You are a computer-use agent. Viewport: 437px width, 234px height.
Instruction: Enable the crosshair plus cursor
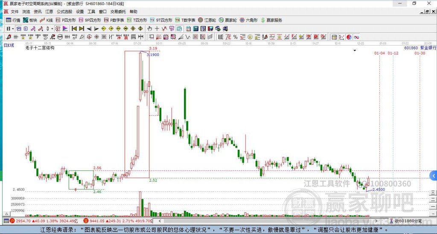click(157, 29)
